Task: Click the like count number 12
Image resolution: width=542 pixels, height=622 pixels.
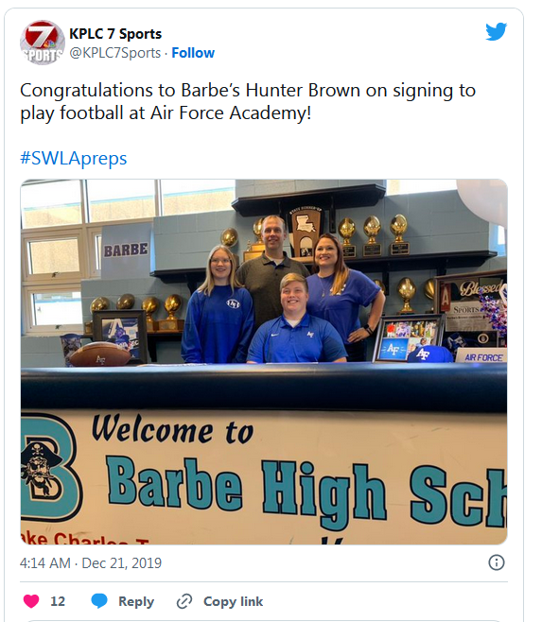Action: click(58, 601)
